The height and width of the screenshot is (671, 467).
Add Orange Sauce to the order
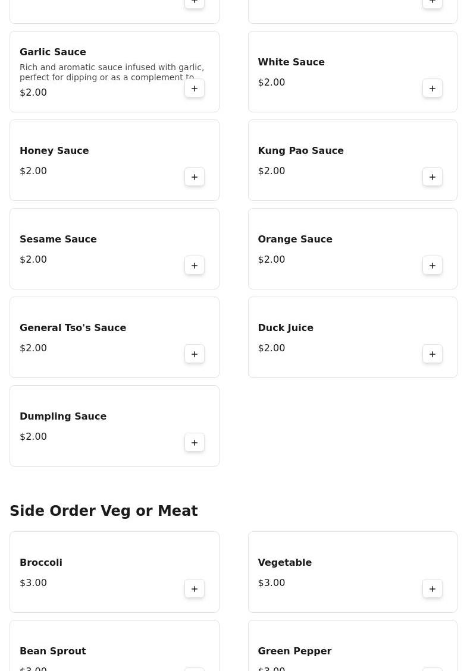(x=432, y=266)
